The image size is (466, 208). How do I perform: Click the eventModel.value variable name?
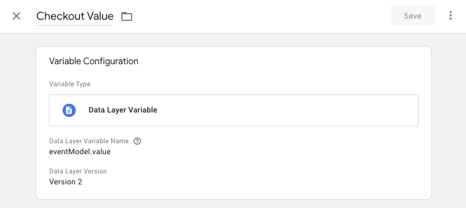pyautogui.click(x=80, y=152)
